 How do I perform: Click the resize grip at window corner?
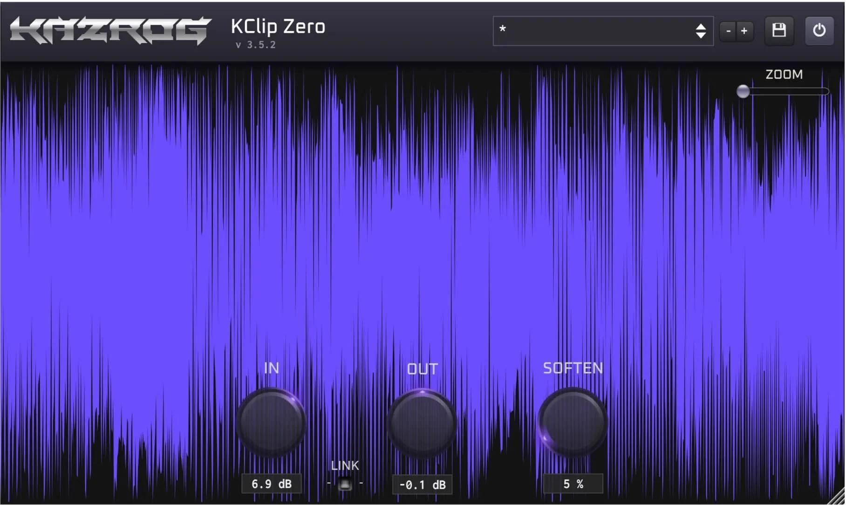coord(836,497)
